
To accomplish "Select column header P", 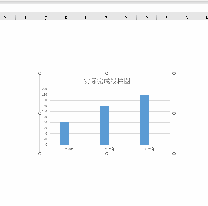I will coord(167,18).
